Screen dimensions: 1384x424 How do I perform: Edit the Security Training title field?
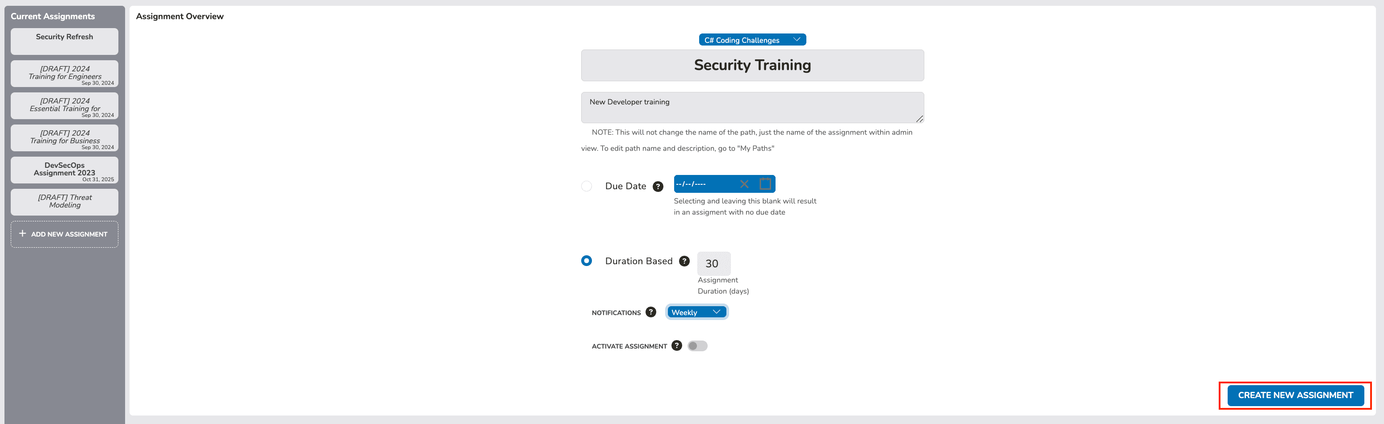point(752,66)
